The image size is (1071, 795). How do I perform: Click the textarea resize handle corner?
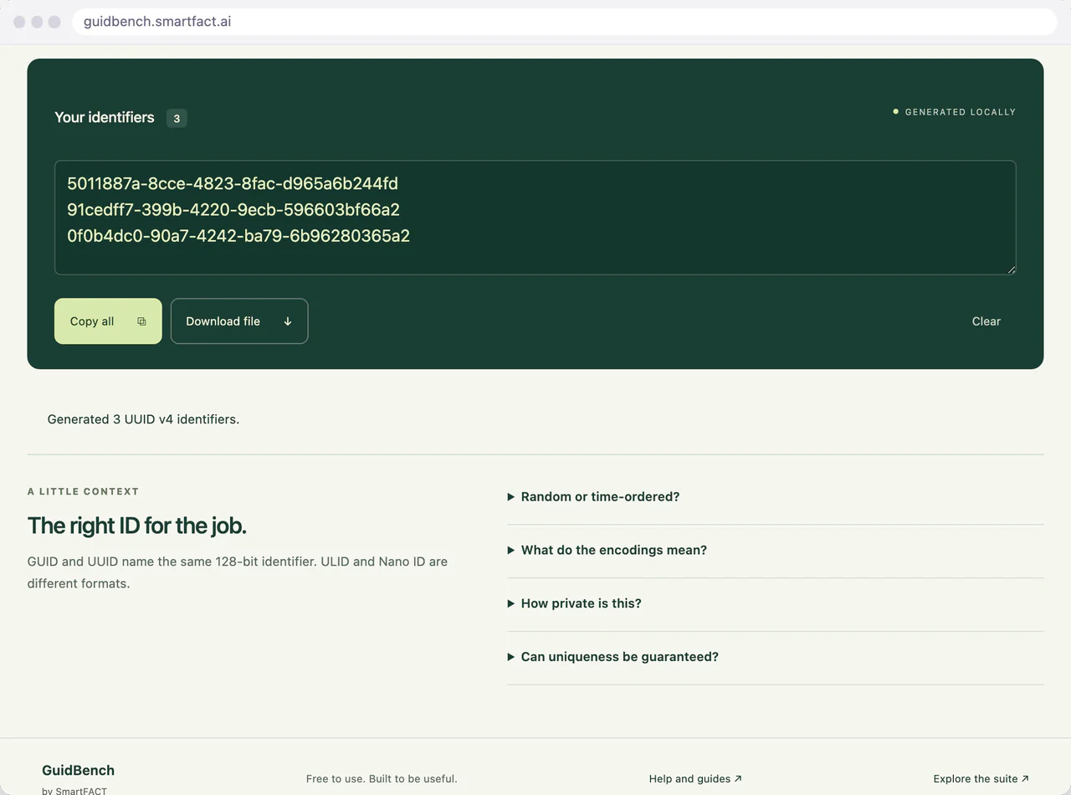[x=1011, y=269]
